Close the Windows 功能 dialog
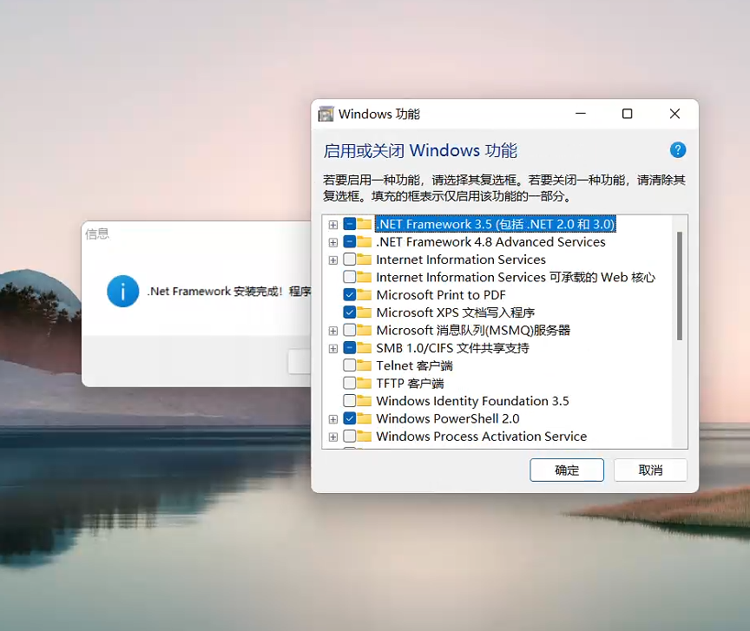Image resolution: width=750 pixels, height=631 pixels. [x=674, y=114]
